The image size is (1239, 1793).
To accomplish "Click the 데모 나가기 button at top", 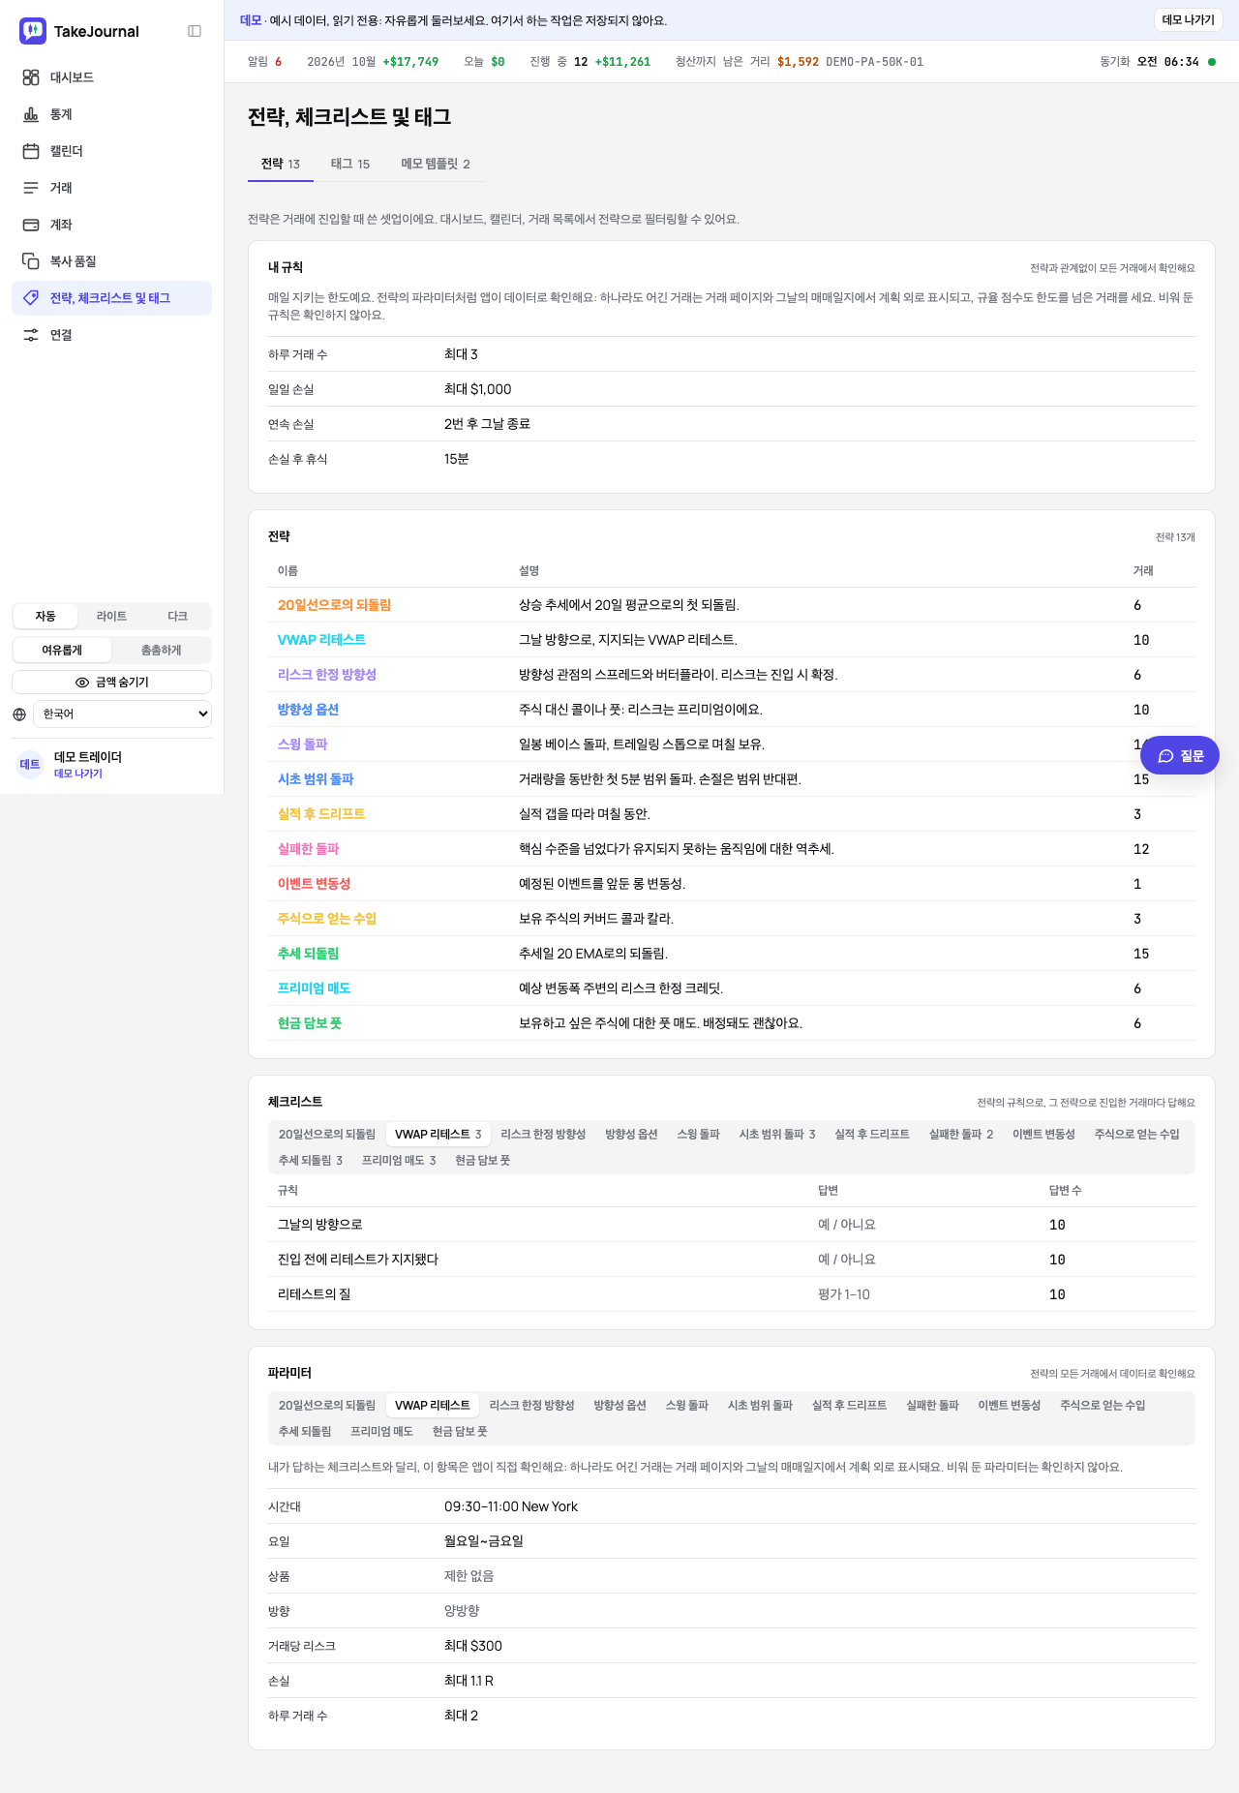I will (x=1189, y=20).
